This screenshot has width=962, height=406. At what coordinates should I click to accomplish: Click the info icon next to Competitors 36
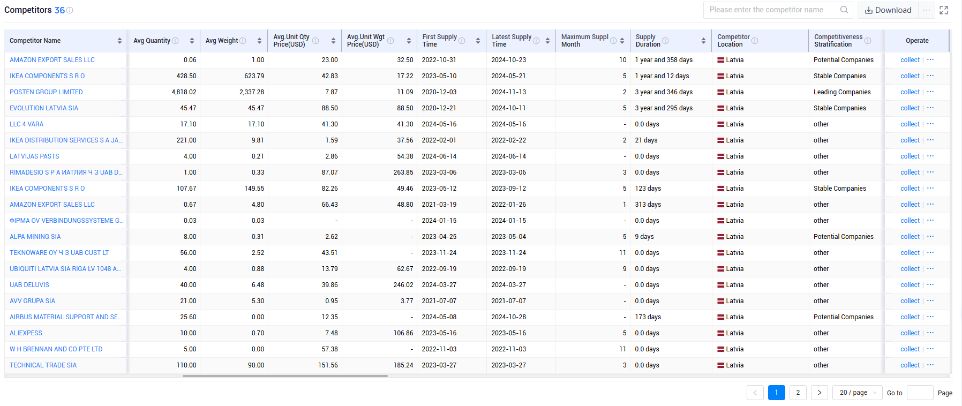(70, 10)
